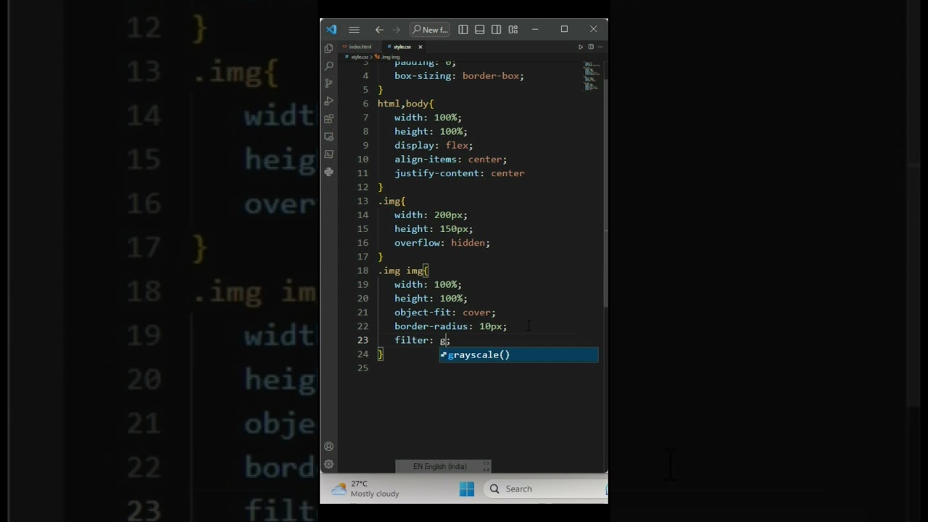Open Extensions view
This screenshot has width=928, height=522.
pyautogui.click(x=329, y=119)
